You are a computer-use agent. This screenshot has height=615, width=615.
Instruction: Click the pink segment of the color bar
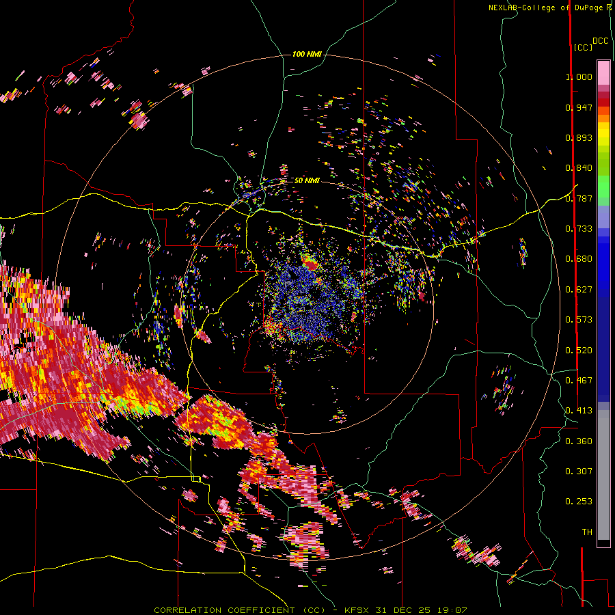pyautogui.click(x=603, y=72)
